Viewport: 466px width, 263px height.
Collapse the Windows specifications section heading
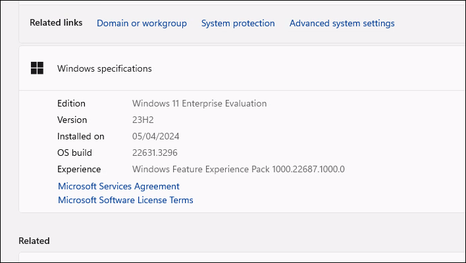[242, 68]
